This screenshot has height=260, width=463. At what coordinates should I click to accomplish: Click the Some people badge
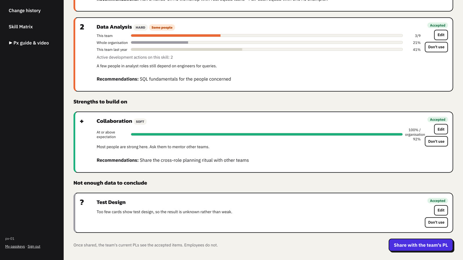pyautogui.click(x=162, y=27)
